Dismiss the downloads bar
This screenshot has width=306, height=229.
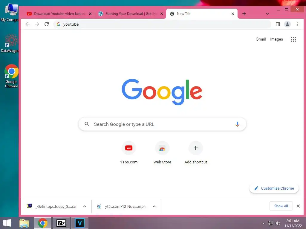click(x=298, y=206)
